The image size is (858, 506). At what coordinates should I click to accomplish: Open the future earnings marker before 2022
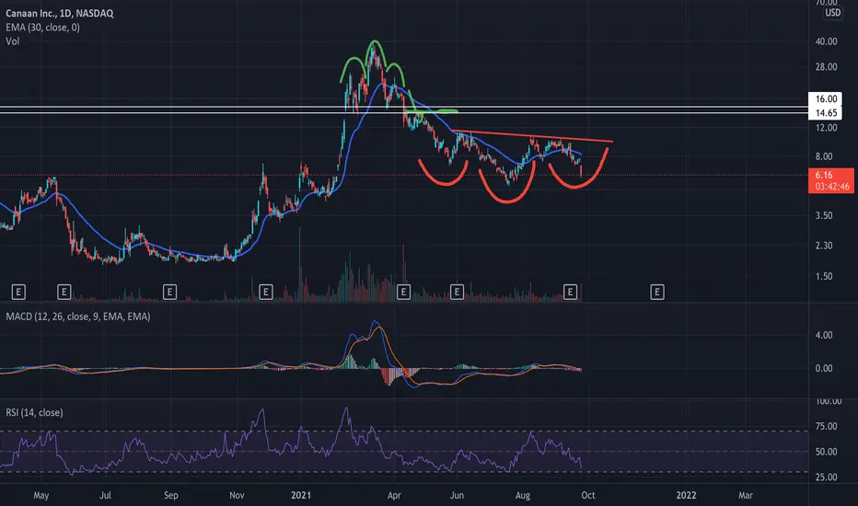(x=657, y=293)
